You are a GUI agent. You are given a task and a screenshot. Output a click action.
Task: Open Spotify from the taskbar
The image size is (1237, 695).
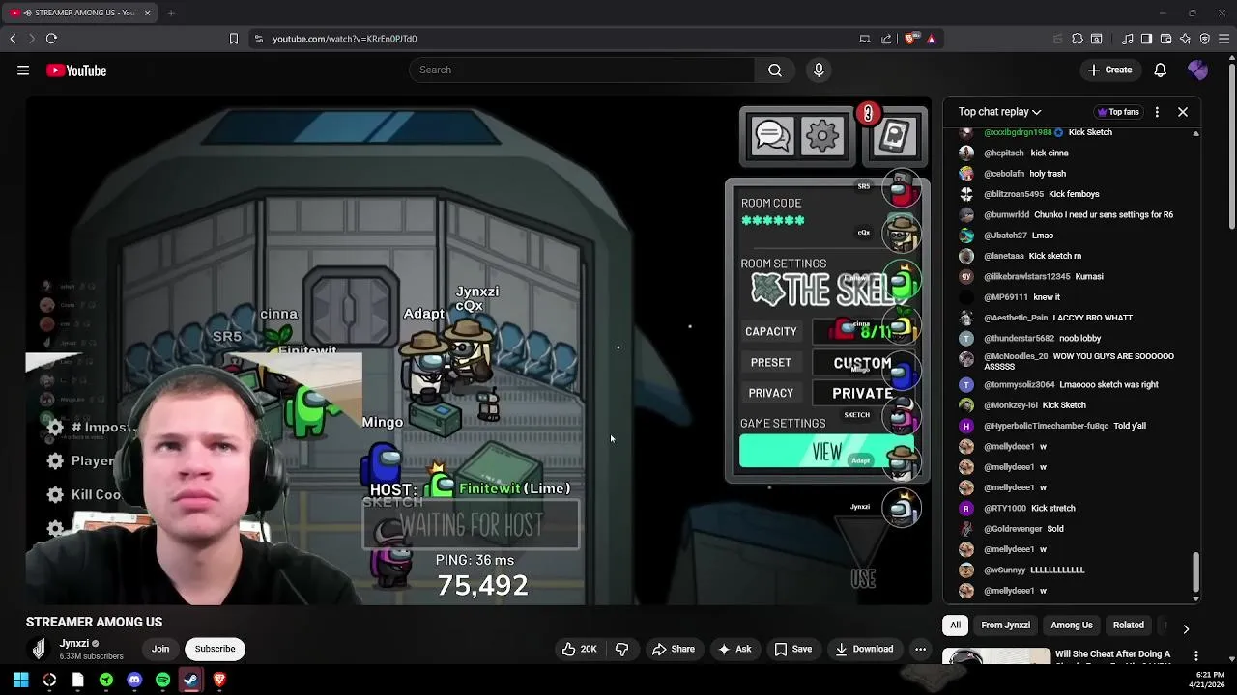click(x=162, y=680)
